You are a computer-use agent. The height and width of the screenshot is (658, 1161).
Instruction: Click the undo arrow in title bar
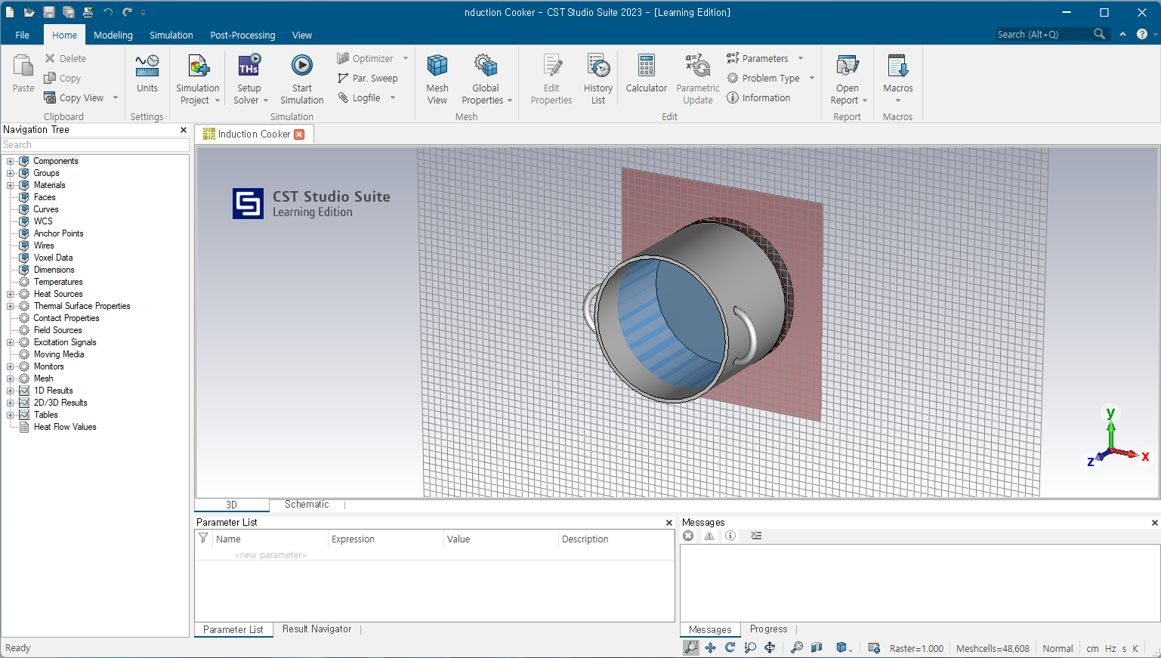(108, 12)
